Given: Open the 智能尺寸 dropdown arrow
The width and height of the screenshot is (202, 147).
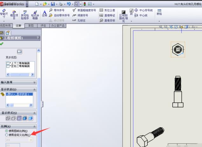Looking at the screenshot, I should [x=4, y=21].
